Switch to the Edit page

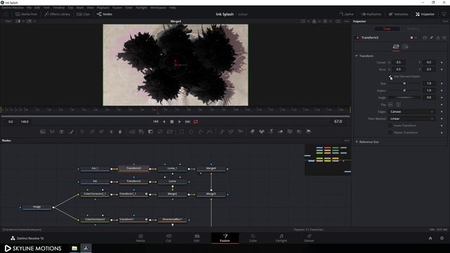pyautogui.click(x=197, y=238)
